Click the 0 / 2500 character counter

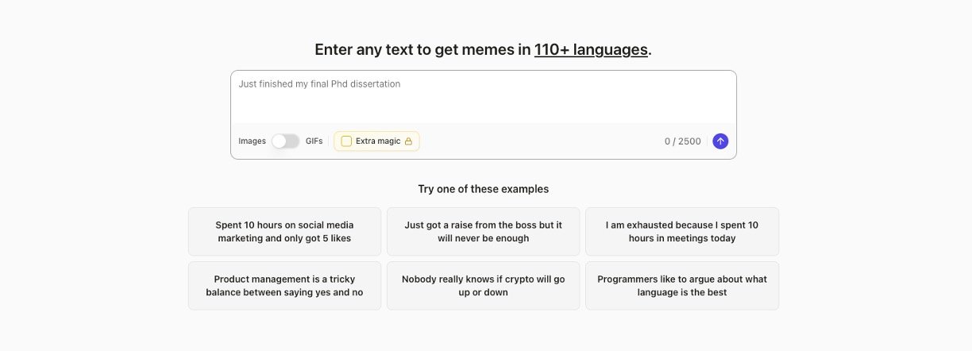682,141
